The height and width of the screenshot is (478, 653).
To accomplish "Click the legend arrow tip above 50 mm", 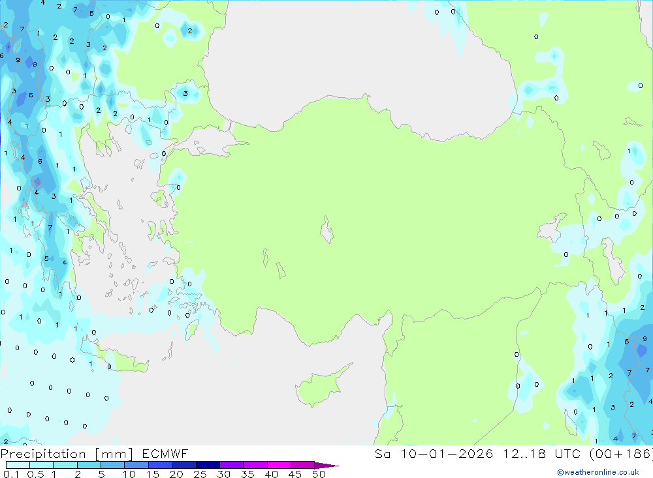I will pyautogui.click(x=326, y=466).
